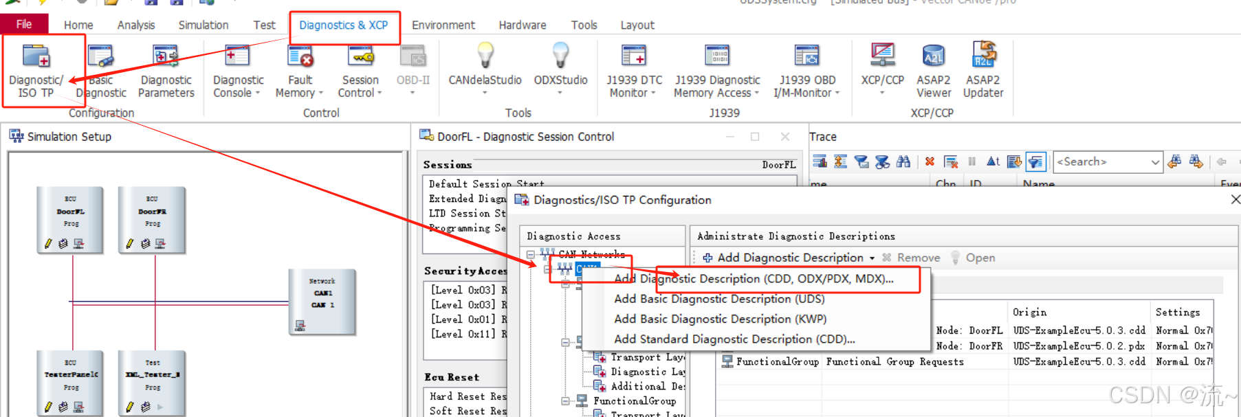
Task: Click TesterPanel ECU pencil icon
Action: coord(48,407)
